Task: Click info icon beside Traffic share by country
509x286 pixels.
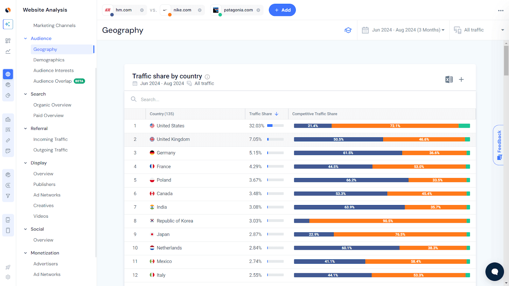Action: [x=207, y=77]
